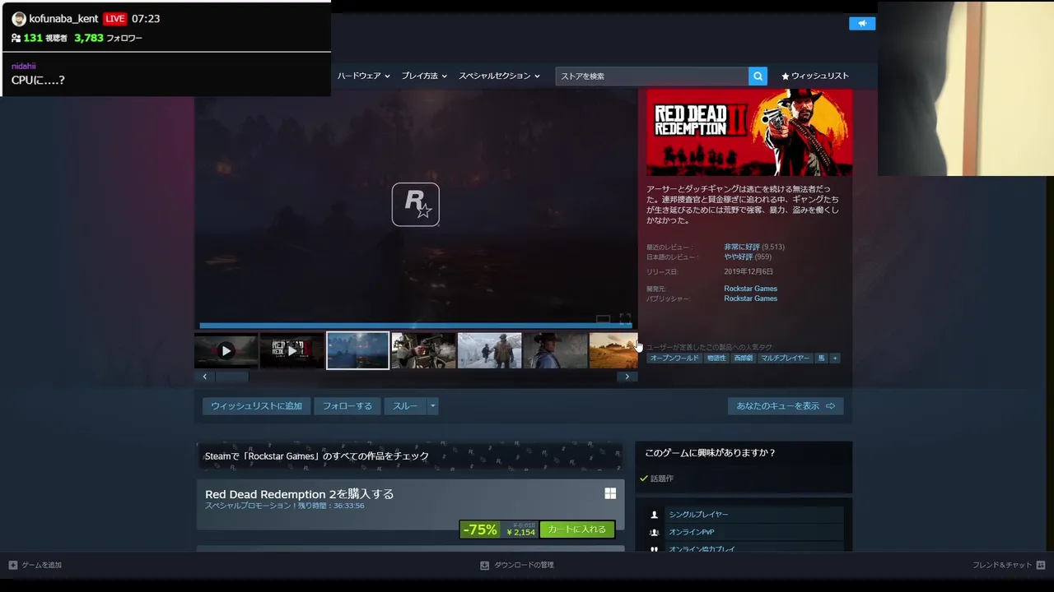Open the スペシャルセクション dropdown menu

pos(499,76)
